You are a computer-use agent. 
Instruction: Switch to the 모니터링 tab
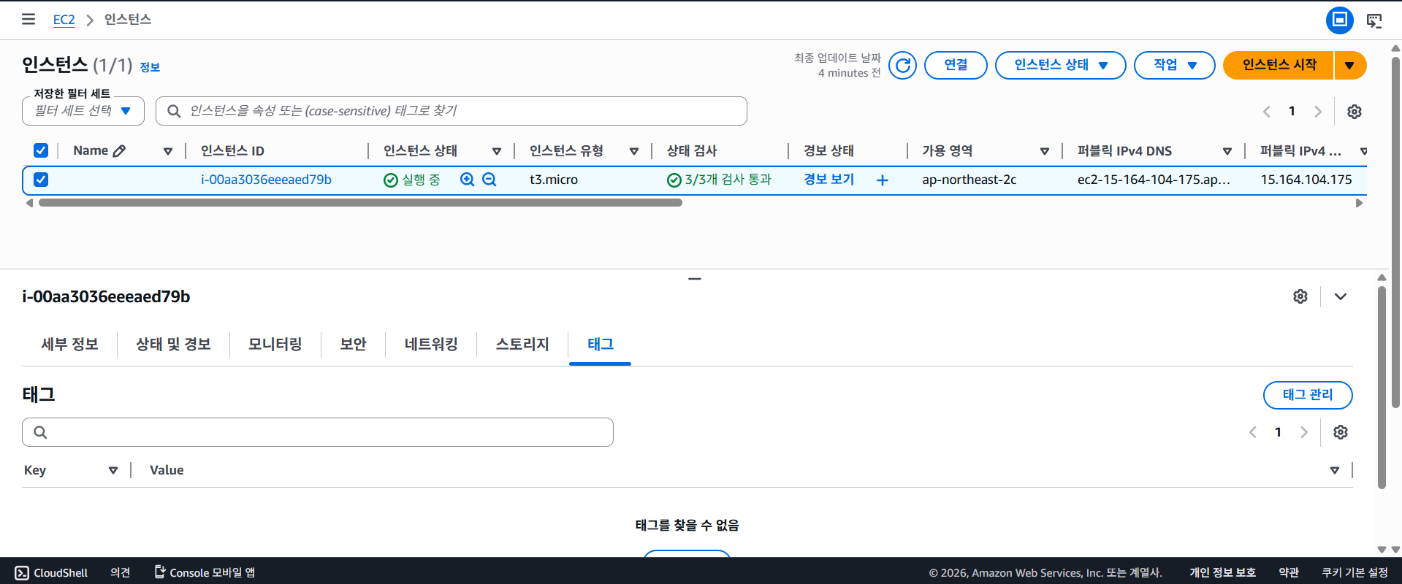[x=275, y=345]
